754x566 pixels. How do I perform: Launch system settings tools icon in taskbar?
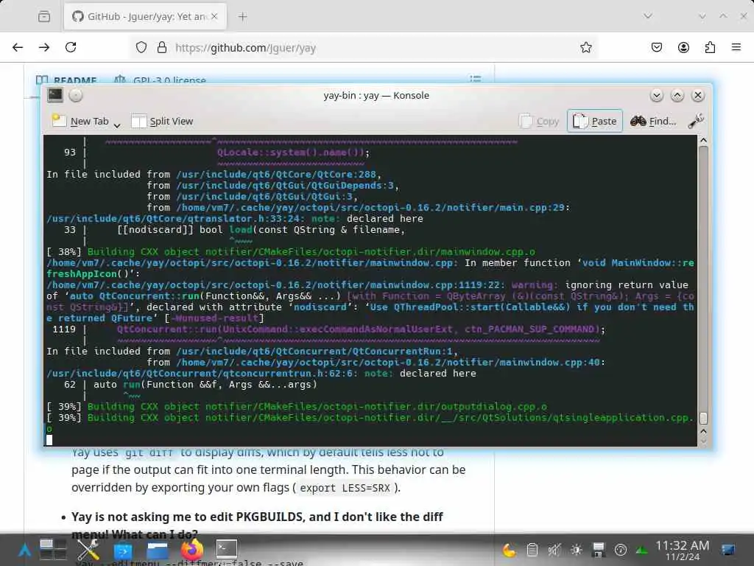point(88,550)
